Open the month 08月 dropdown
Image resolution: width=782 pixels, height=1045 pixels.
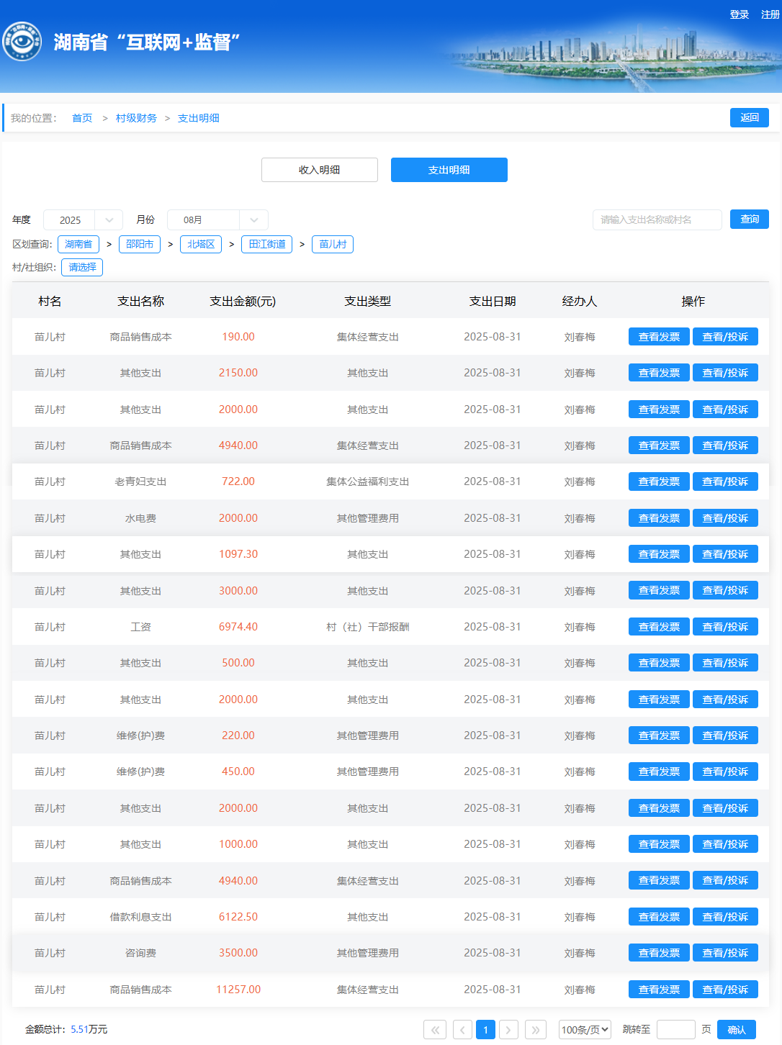coord(217,220)
